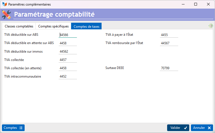Screen dimensions: 215x133
Task: Focus the TVA collectée (en attente) field
Action: pos(68,68)
